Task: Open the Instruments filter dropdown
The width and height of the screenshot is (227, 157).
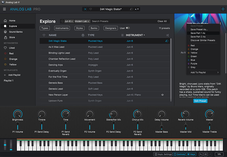Action: click(x=62, y=28)
